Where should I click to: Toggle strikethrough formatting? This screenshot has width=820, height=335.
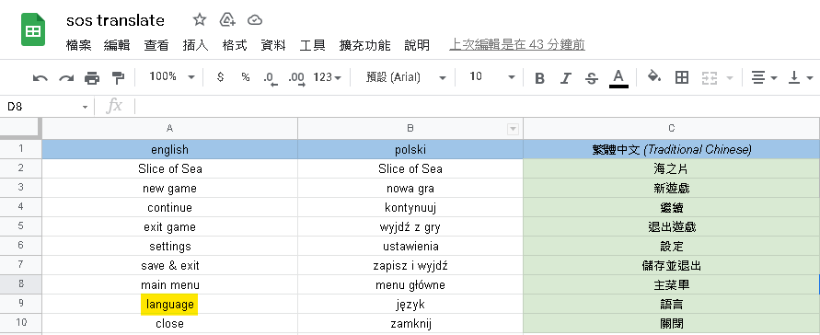(x=592, y=78)
